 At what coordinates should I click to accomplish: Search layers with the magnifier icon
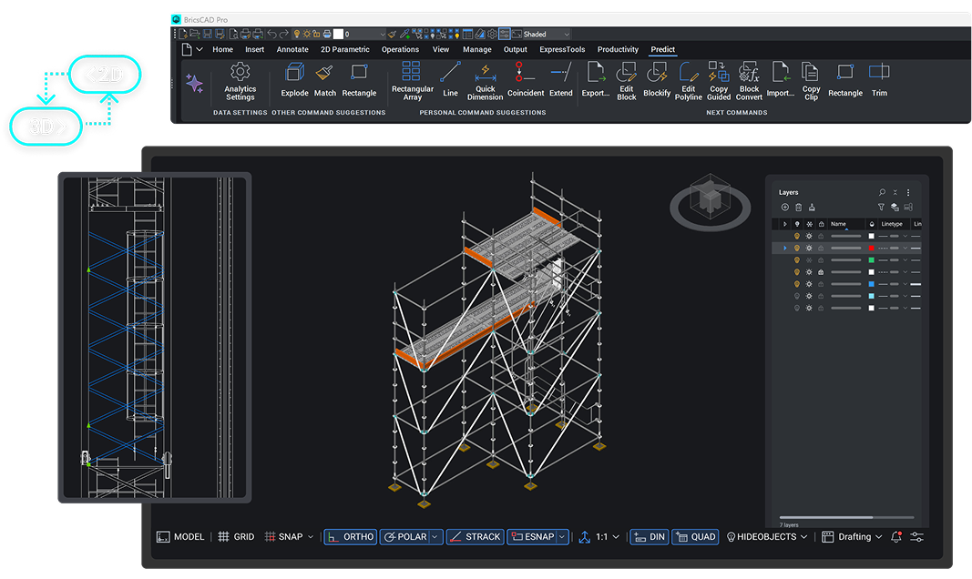click(x=882, y=193)
